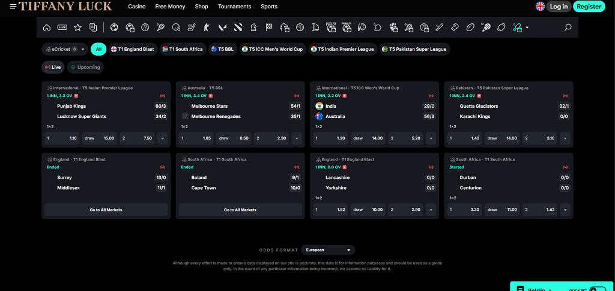The height and width of the screenshot is (291, 615).
Task: Expand more markets for Quetta Gladiators match
Action: [x=565, y=138]
